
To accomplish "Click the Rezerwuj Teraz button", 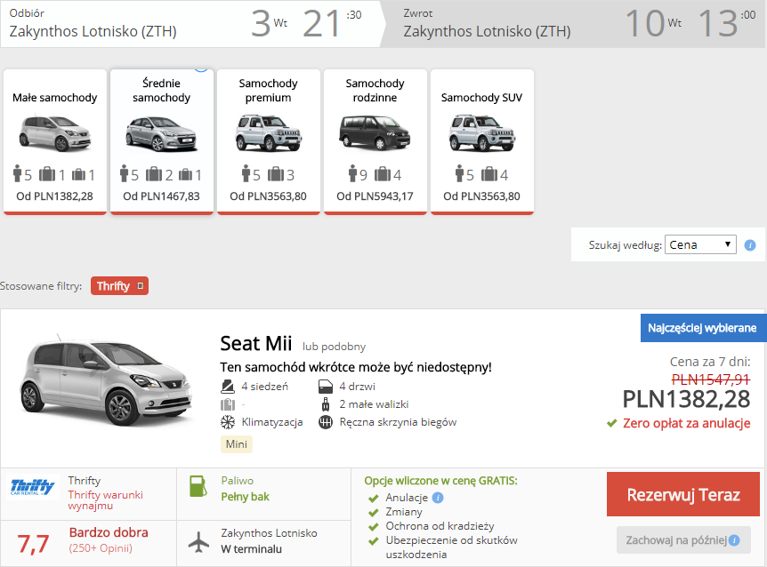I will [x=682, y=494].
